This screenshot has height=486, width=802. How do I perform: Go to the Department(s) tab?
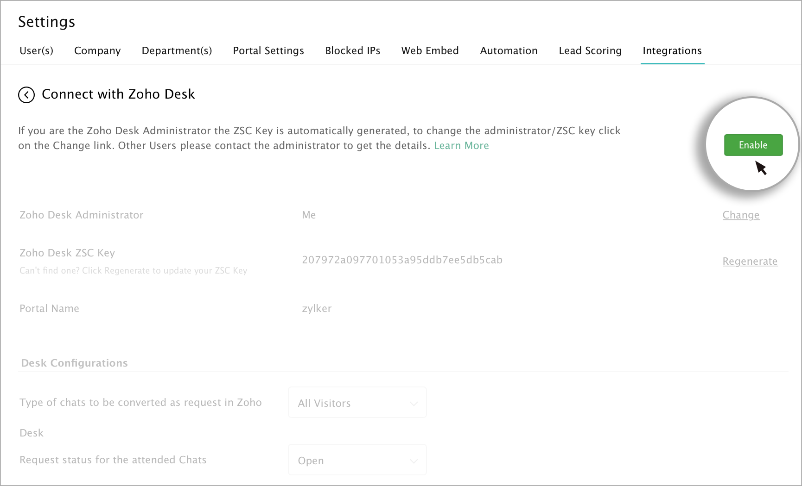click(177, 51)
